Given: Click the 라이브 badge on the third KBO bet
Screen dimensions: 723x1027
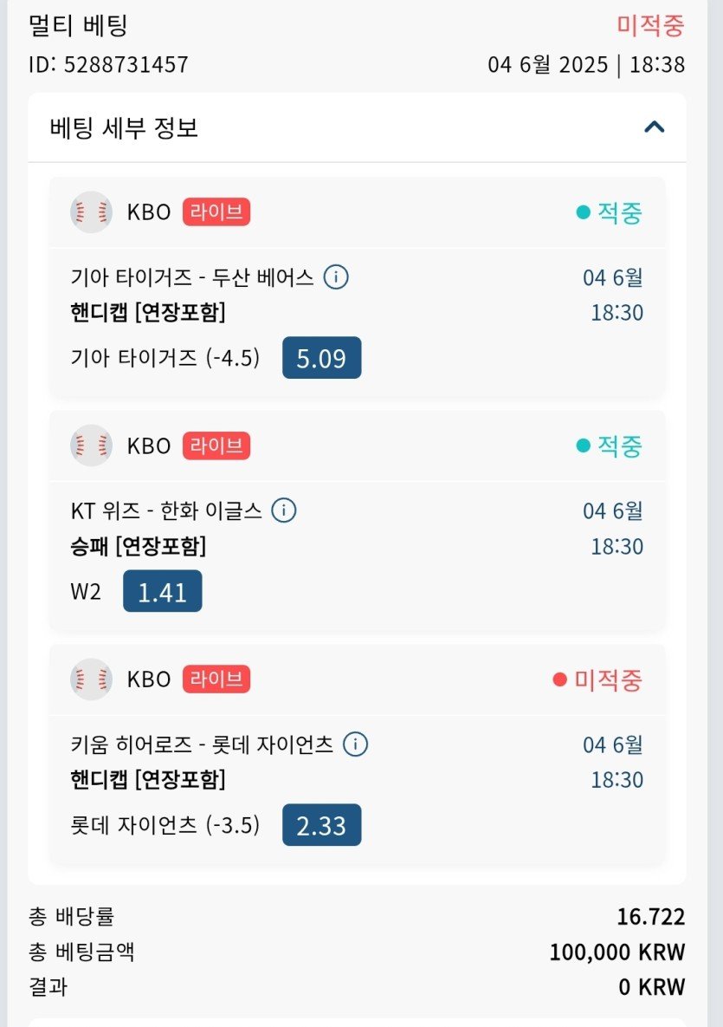Looking at the screenshot, I should pyautogui.click(x=216, y=679).
